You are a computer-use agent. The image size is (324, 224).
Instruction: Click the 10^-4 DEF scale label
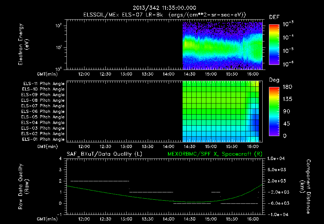click(288, 37)
